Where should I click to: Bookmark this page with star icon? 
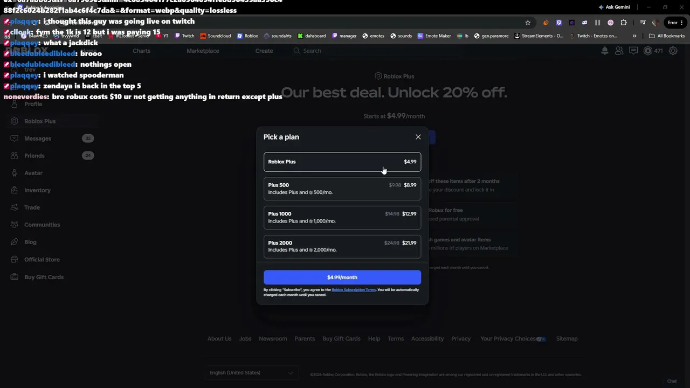[528, 23]
